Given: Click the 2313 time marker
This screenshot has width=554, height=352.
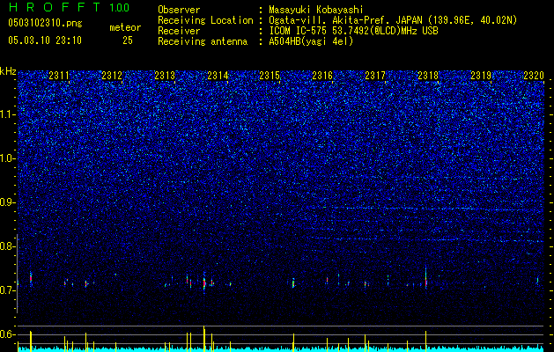Looking at the screenshot, I should (165, 76).
